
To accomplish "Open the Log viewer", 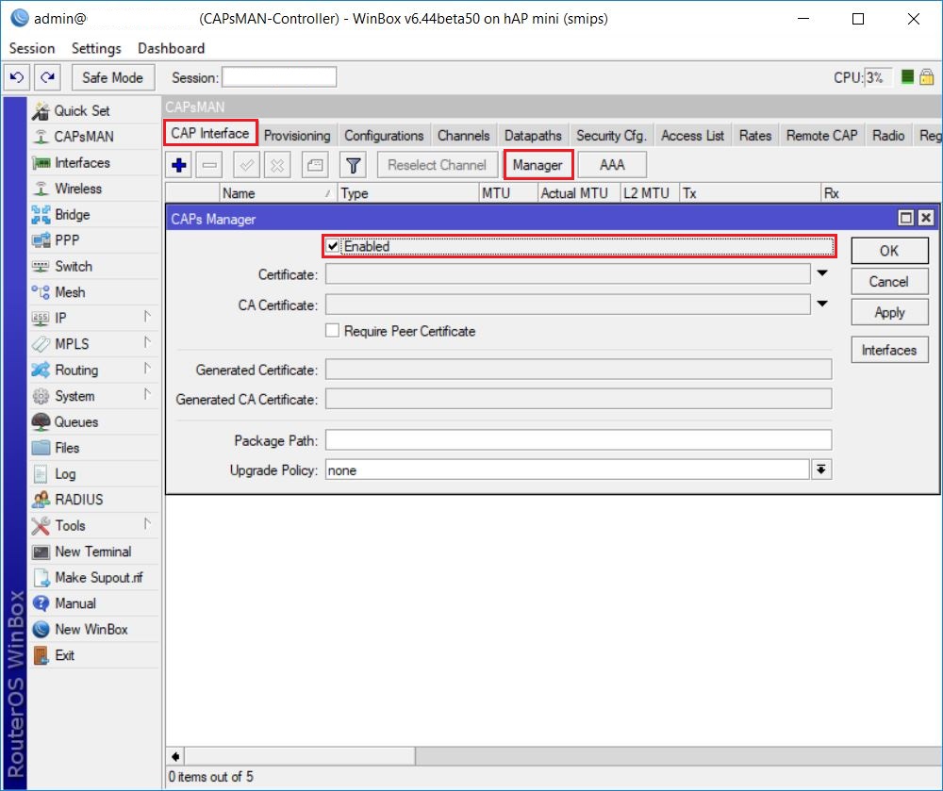I will click(x=65, y=473).
